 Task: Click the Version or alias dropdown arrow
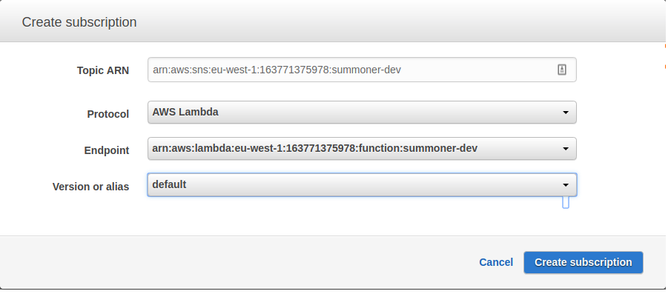(565, 185)
